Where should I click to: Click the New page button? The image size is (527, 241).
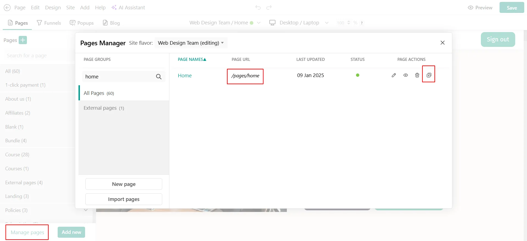point(124,184)
